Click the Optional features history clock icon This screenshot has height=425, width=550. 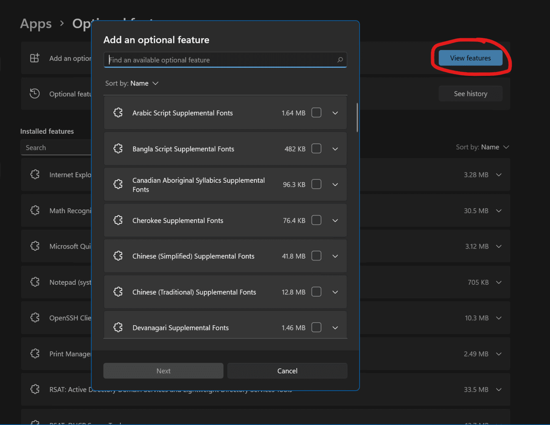34,93
